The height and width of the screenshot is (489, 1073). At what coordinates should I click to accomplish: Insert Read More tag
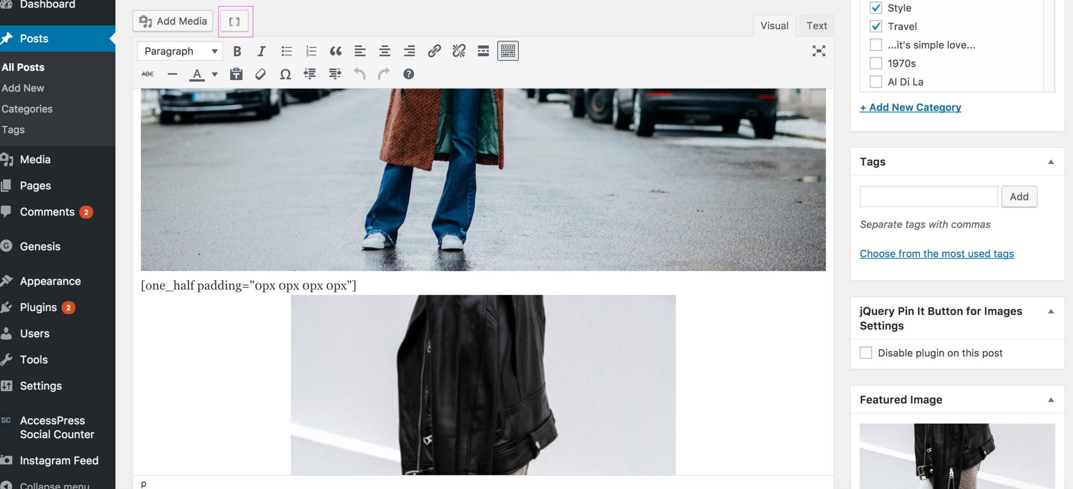tap(483, 51)
